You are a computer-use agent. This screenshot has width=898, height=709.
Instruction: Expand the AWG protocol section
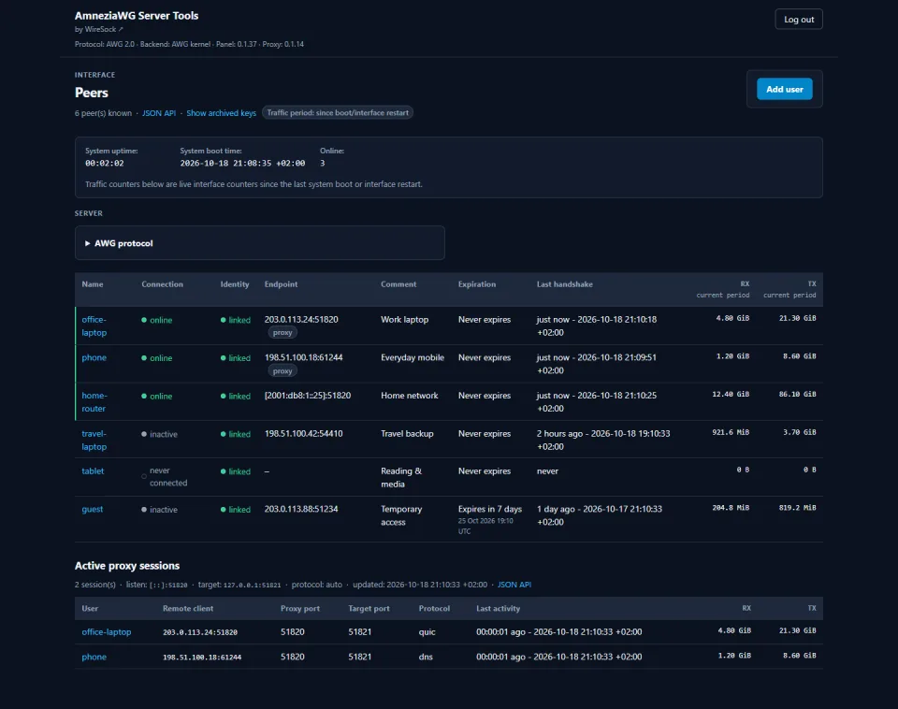[x=119, y=243]
